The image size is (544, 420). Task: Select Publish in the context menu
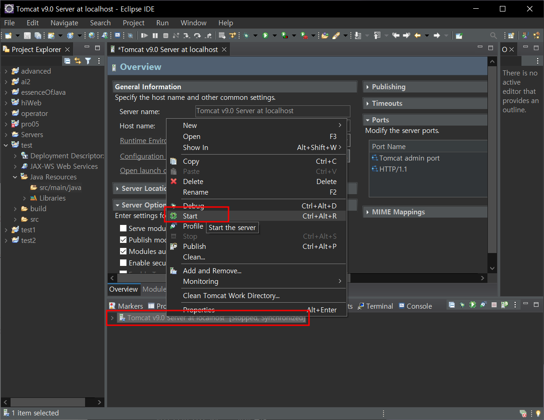click(x=257, y=247)
